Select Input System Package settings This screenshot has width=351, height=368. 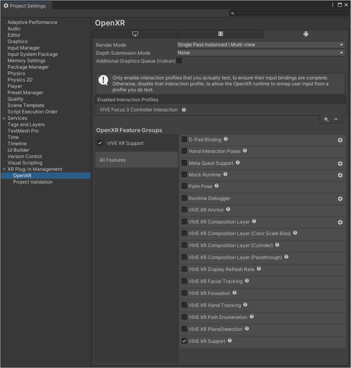point(33,54)
